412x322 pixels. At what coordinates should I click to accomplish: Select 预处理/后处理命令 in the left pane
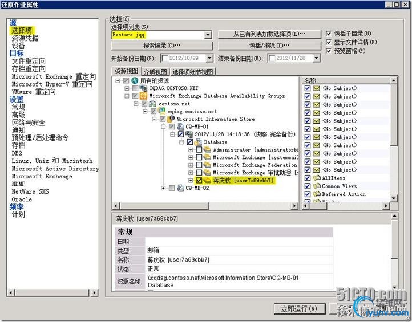(40, 138)
